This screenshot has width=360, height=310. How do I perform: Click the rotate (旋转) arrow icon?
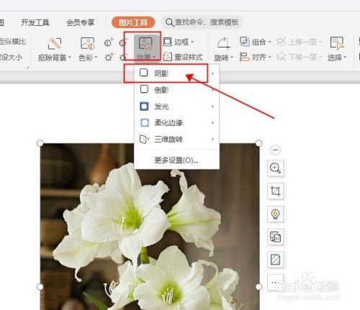click(x=224, y=42)
